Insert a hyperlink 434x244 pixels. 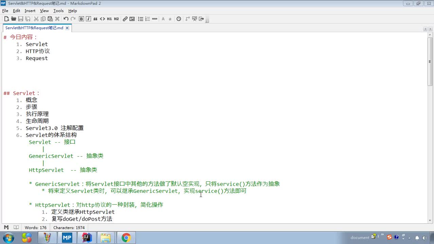(x=125, y=19)
